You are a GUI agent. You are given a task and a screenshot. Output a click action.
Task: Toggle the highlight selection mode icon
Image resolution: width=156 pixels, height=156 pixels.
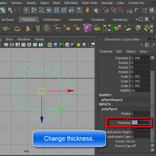95,10
